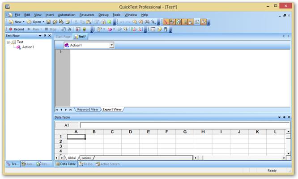Screen dimensions: 298x179
Task: Switch to To Do bottom pane tab
Action: (x=86, y=164)
